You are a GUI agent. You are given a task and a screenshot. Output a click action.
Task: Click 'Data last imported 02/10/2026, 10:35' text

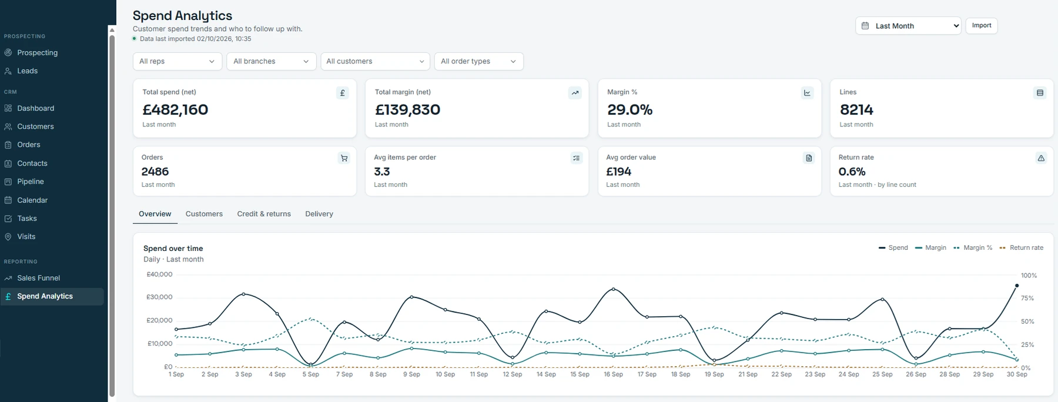pyautogui.click(x=195, y=39)
